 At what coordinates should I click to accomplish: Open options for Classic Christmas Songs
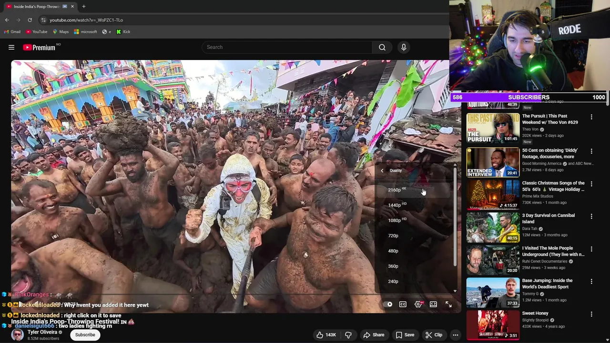click(x=591, y=184)
